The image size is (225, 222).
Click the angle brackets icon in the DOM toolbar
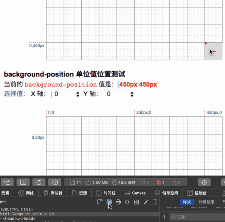[127, 202]
